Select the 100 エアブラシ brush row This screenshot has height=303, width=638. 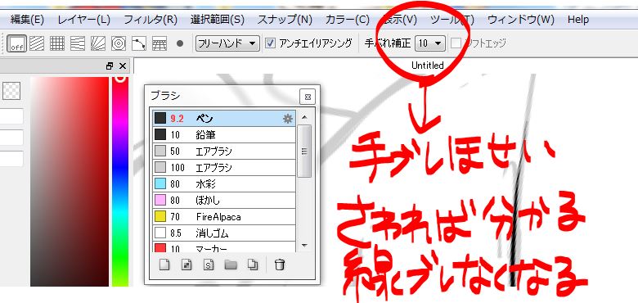click(x=224, y=168)
